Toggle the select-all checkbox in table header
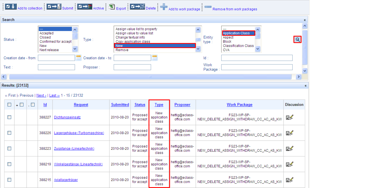391x188 pixels. [9, 105]
